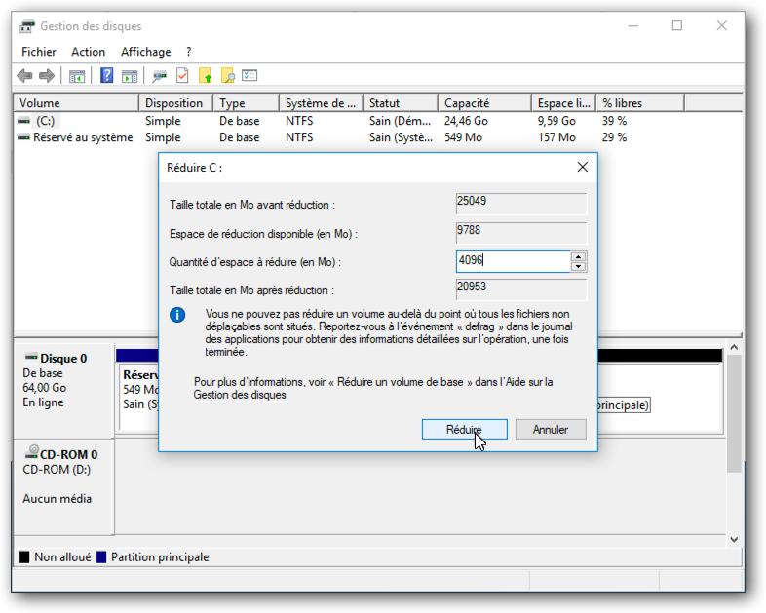This screenshot has width=766, height=613.
Task: Open Help via blue question mark icon
Action: [106, 76]
